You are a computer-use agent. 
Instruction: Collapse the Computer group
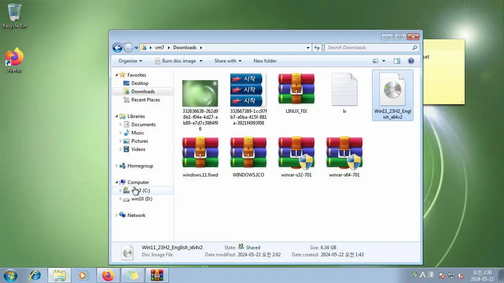[x=117, y=182]
